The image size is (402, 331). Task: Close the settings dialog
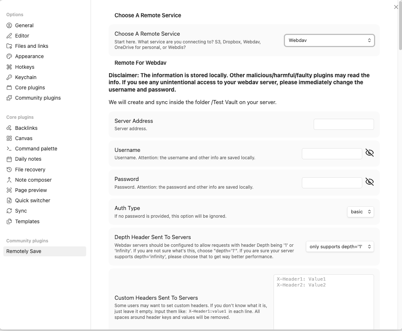396,7
